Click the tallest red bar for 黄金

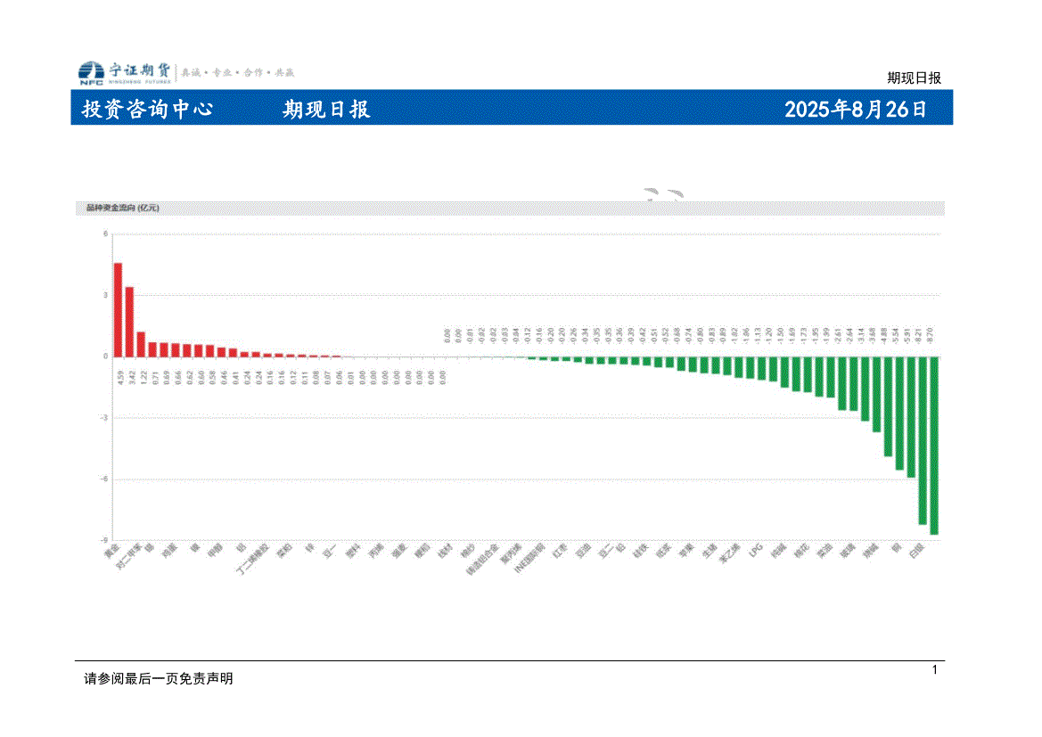tap(119, 310)
